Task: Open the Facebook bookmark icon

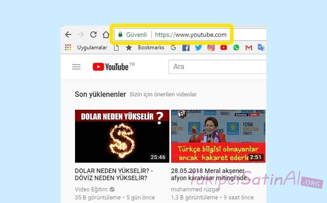Action: tap(186, 48)
